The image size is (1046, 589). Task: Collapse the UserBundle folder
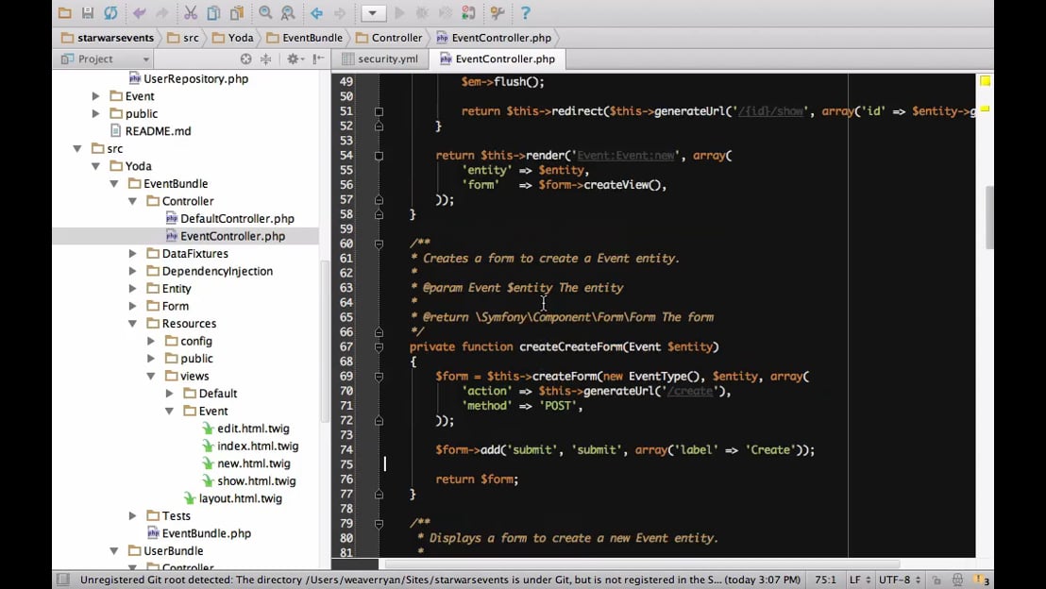pos(114,550)
